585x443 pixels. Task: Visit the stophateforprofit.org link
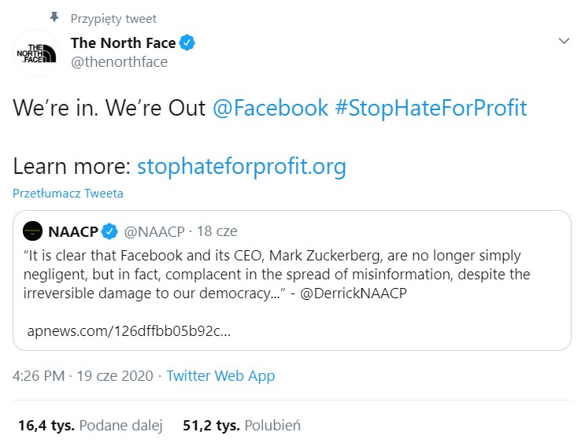[241, 167]
